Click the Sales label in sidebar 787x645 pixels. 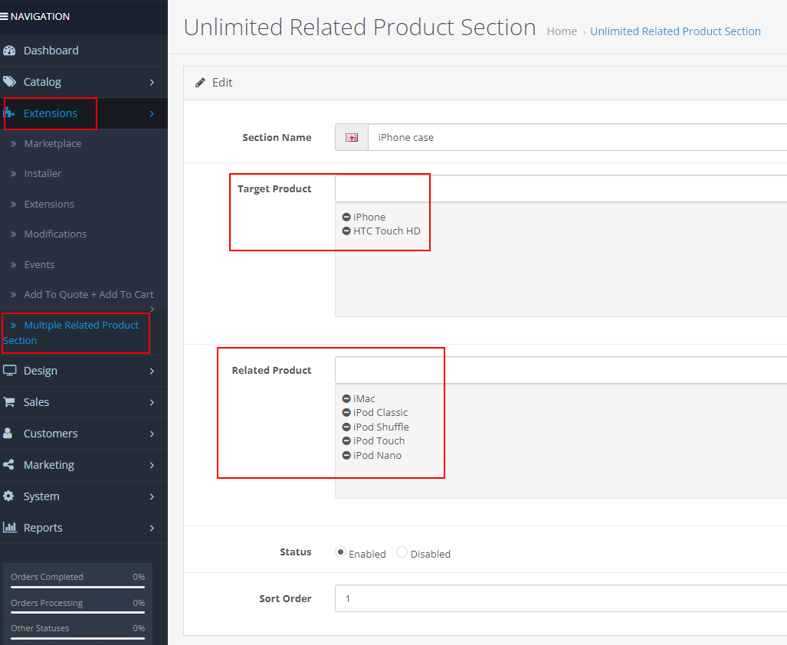coord(36,402)
